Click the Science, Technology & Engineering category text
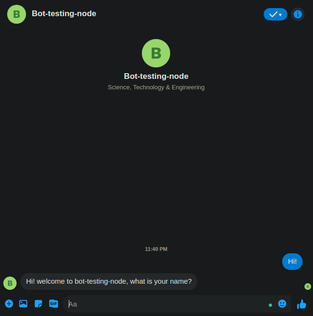The width and height of the screenshot is (313, 316). (156, 87)
